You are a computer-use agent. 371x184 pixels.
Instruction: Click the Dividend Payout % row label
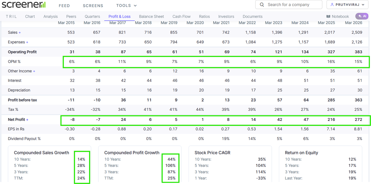coord(24,139)
